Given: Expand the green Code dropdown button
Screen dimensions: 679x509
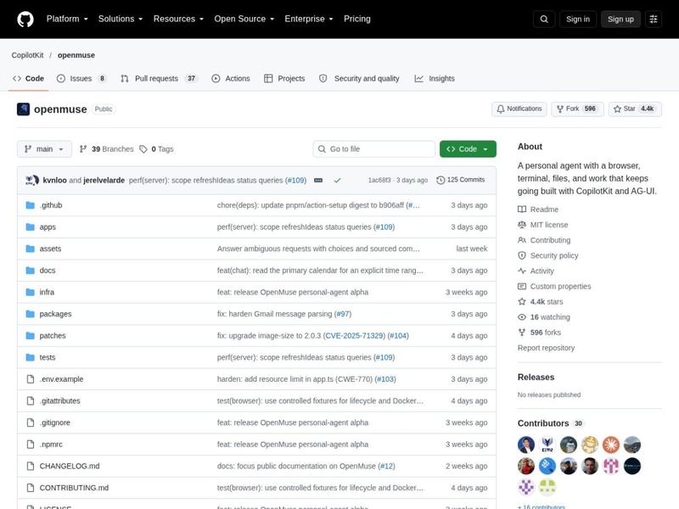Looking at the screenshot, I should point(468,149).
